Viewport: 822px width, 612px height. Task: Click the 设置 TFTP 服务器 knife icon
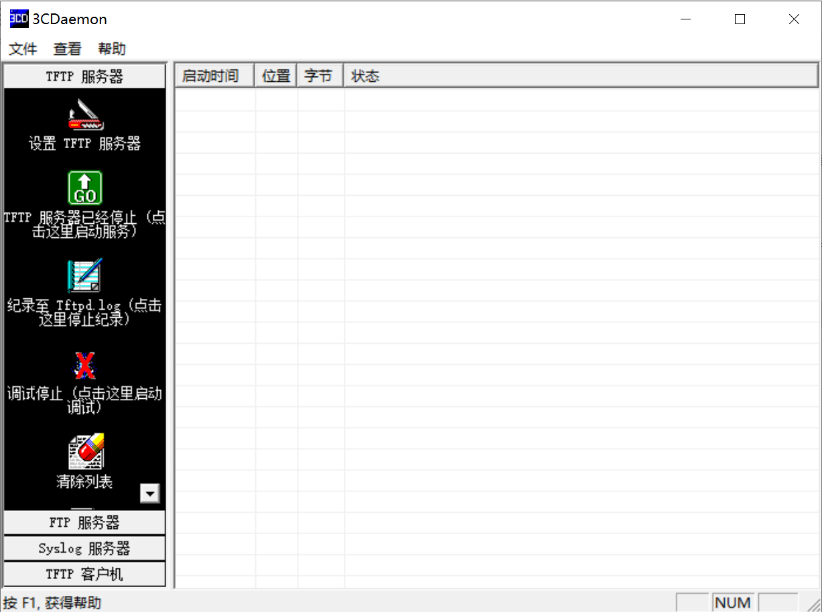85,115
